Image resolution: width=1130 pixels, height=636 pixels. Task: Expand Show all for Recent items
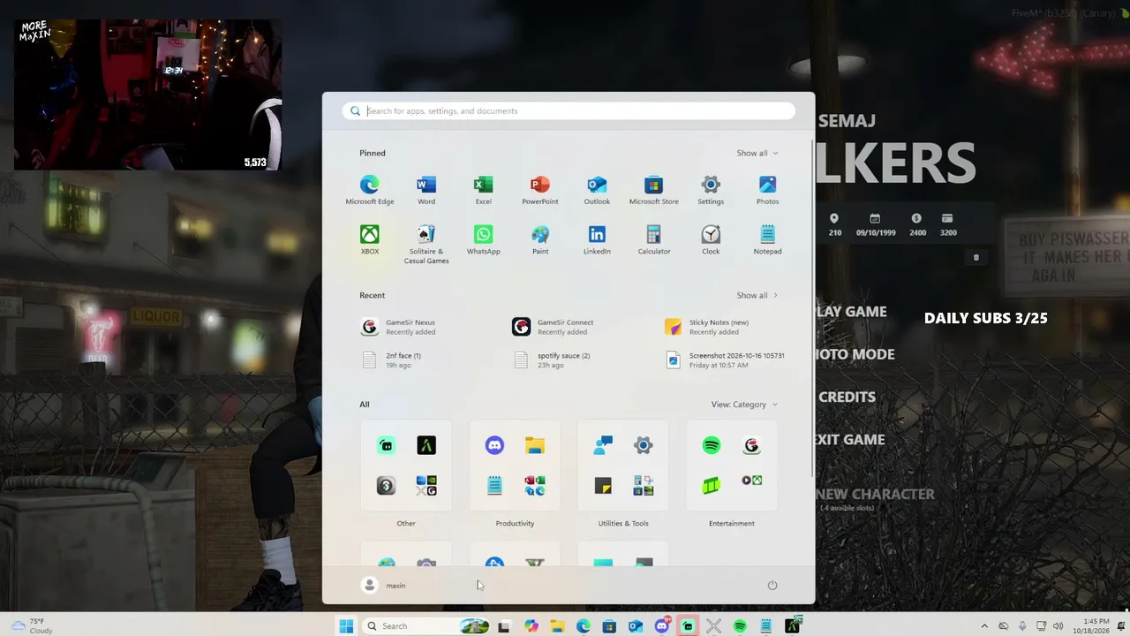click(x=757, y=295)
